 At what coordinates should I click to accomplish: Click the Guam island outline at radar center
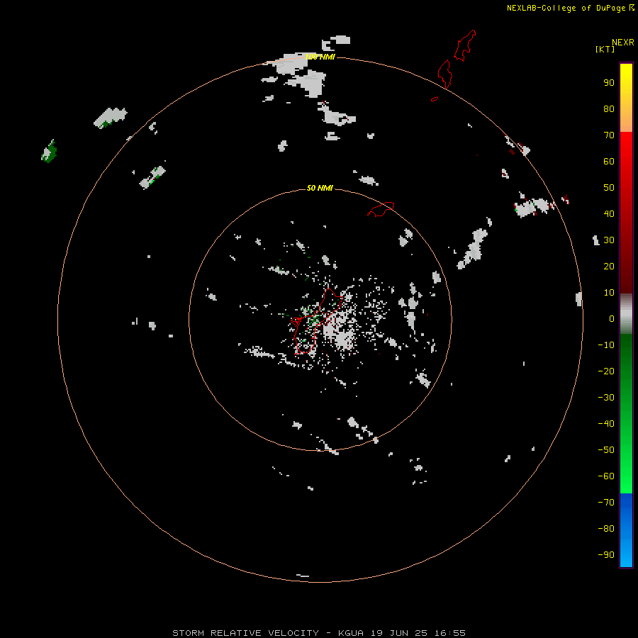[315, 321]
